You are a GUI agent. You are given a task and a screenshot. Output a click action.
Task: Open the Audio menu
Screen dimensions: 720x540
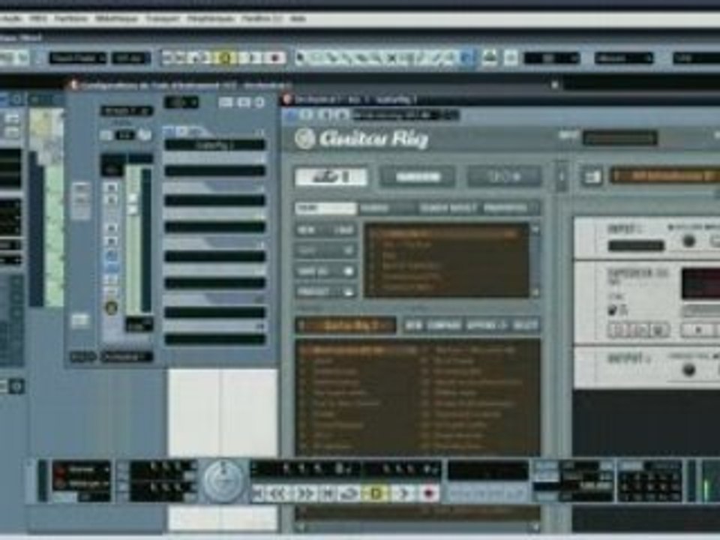[x=11, y=18]
